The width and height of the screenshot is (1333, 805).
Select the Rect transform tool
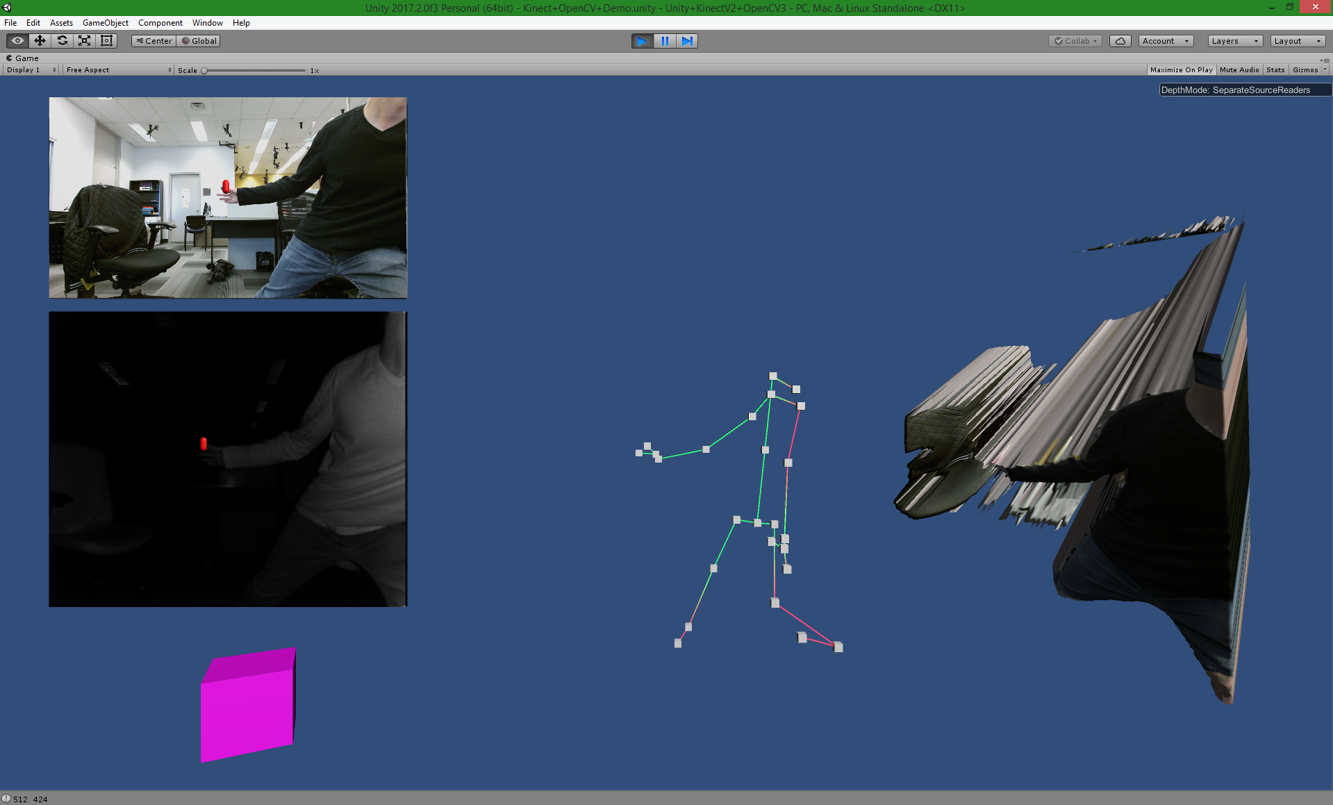pyautogui.click(x=106, y=41)
